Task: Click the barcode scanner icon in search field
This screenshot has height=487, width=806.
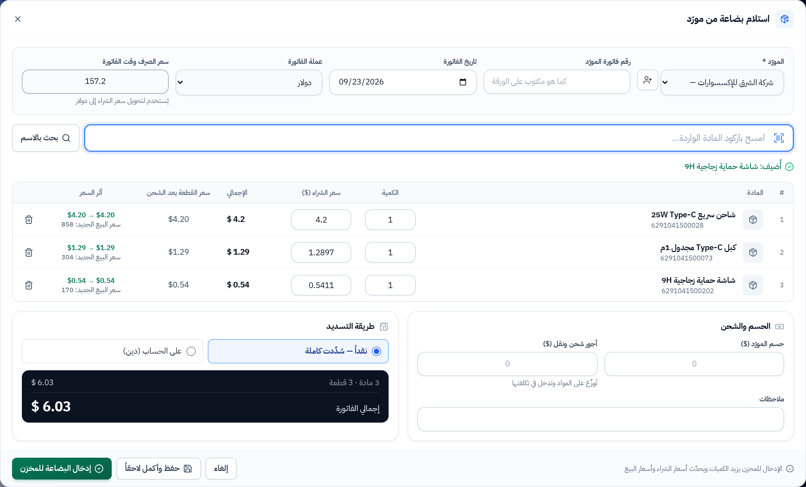Action: [x=779, y=138]
